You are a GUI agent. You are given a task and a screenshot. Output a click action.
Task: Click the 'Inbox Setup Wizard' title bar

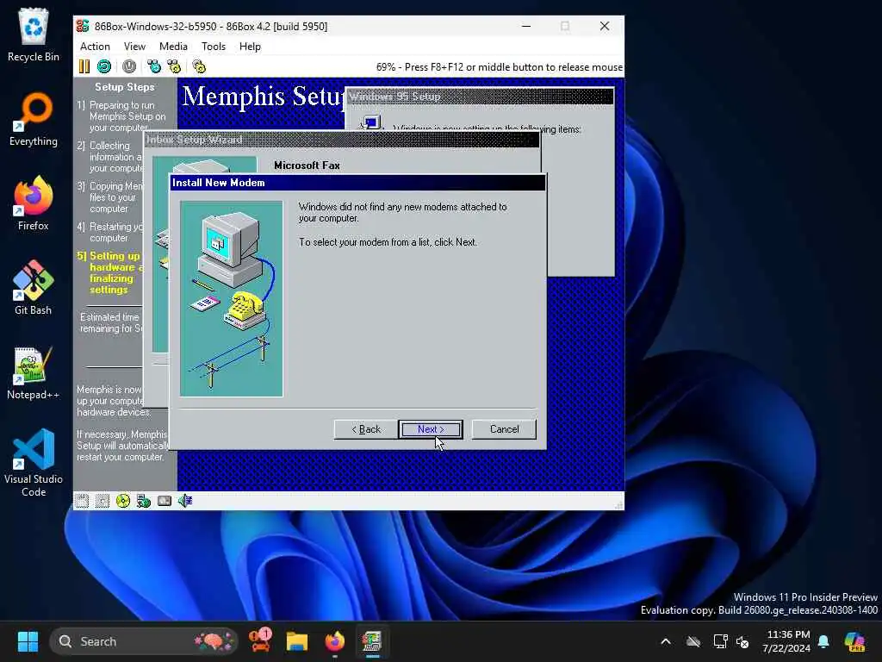coord(342,140)
